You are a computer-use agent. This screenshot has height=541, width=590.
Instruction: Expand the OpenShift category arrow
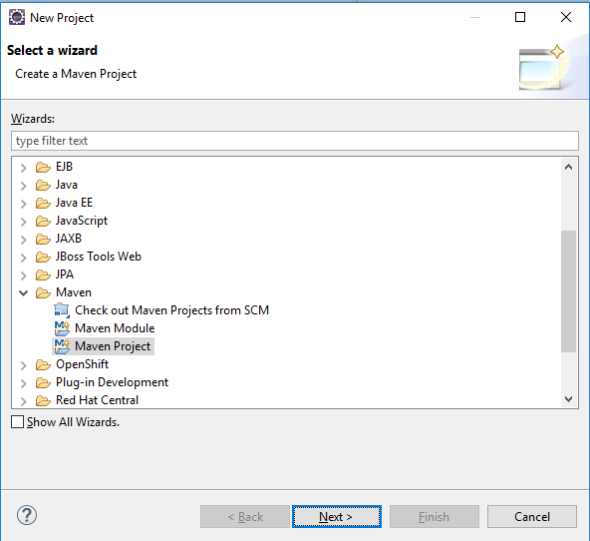(x=23, y=365)
